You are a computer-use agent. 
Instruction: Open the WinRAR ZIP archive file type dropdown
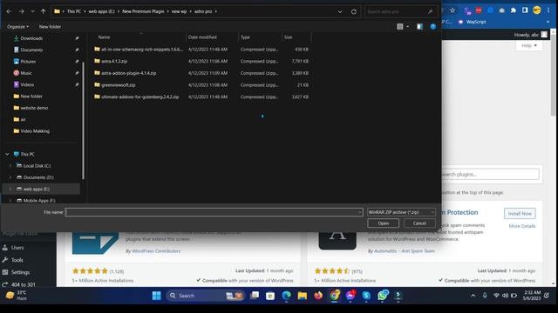click(401, 212)
